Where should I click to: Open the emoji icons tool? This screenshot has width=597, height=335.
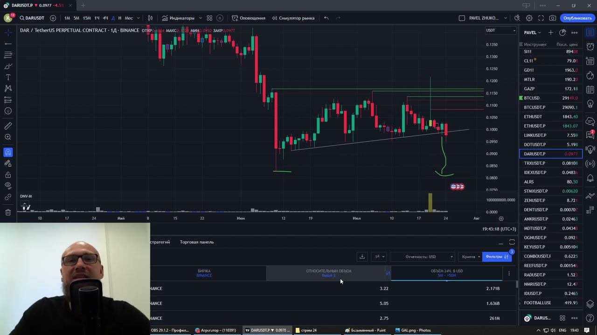(8, 111)
